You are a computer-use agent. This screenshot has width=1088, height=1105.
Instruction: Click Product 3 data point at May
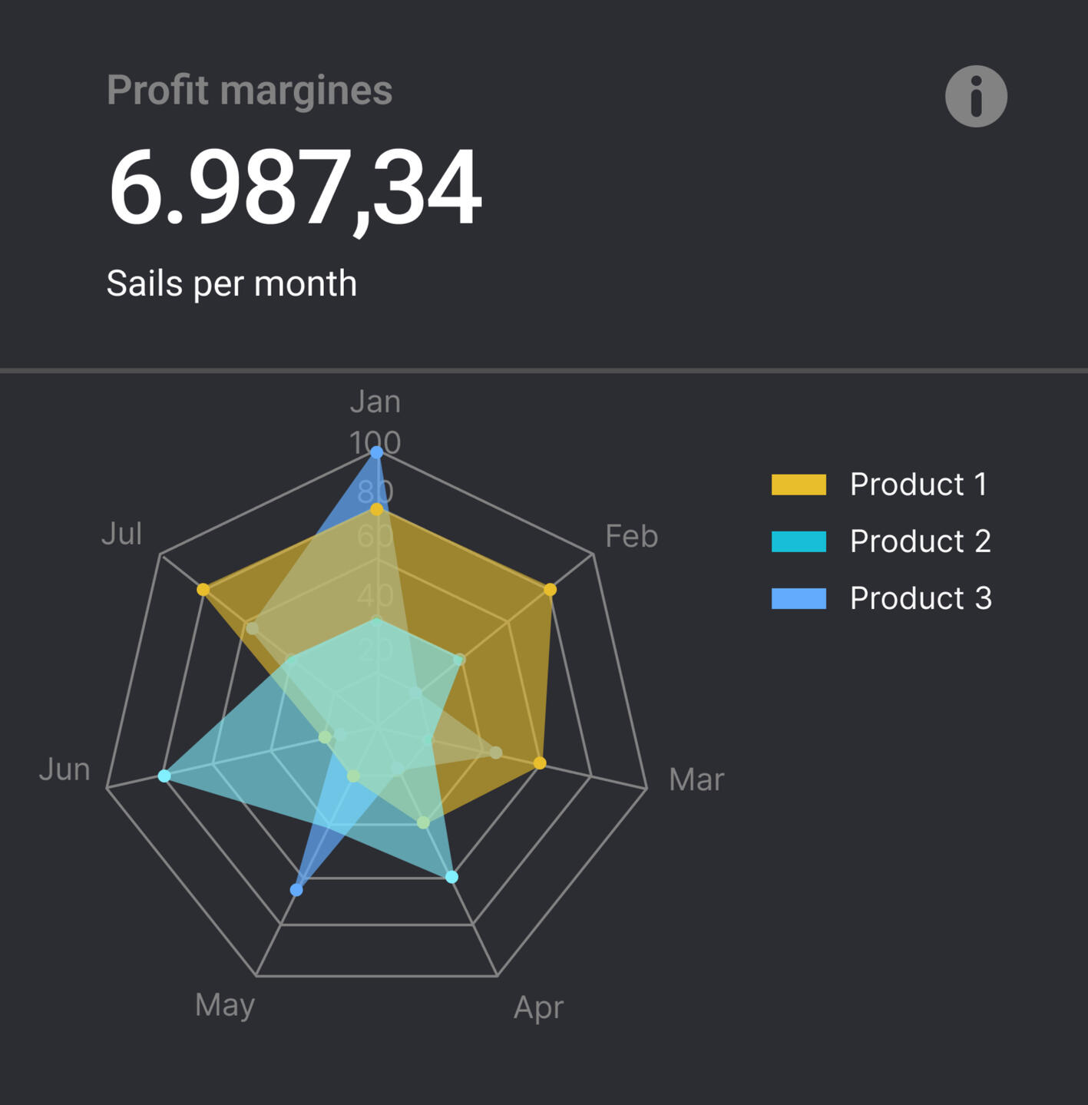tap(297, 890)
